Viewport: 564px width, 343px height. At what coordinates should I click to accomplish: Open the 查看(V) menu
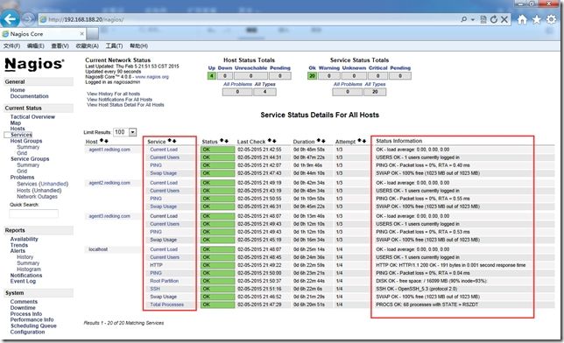[60, 46]
